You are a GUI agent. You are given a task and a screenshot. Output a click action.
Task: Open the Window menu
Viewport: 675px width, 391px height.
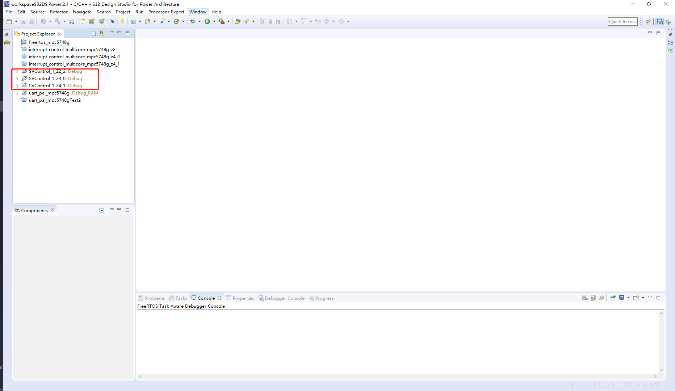(x=198, y=12)
